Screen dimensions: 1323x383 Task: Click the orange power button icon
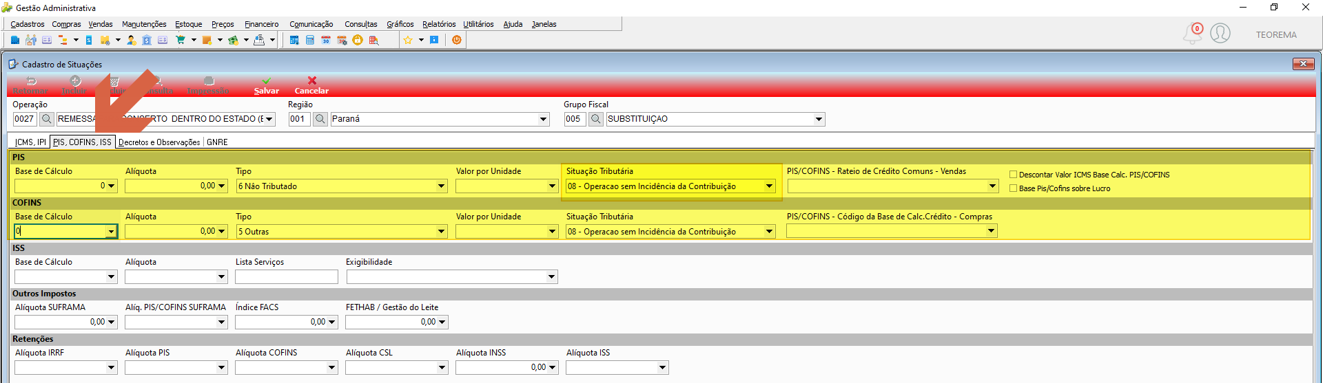point(457,40)
